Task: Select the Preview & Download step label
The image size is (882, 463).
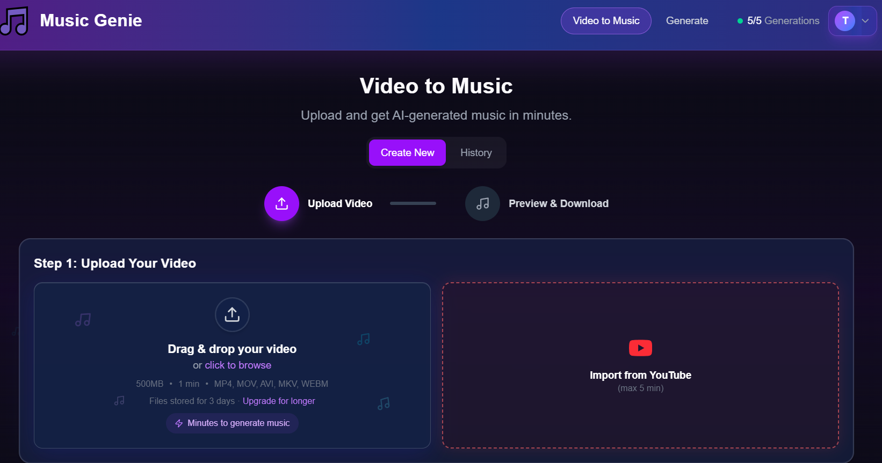Action: point(559,203)
